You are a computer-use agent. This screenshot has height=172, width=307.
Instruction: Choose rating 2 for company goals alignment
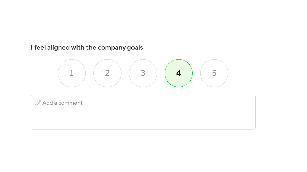(107, 73)
